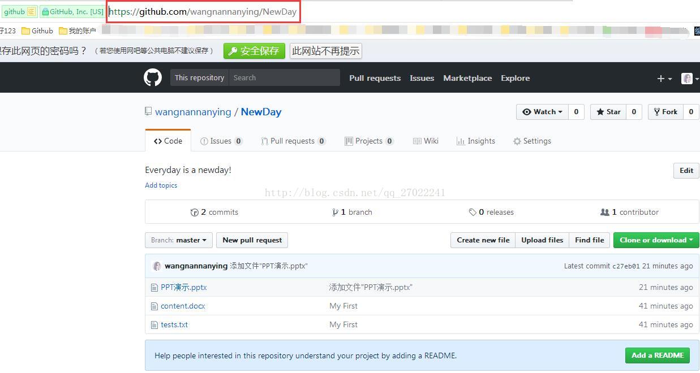Click the fork count next to Fork
This screenshot has width=700, height=373.
691,112
